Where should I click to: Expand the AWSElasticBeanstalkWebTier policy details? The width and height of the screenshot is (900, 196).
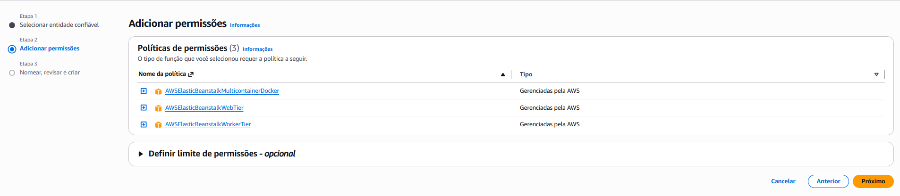pyautogui.click(x=144, y=108)
